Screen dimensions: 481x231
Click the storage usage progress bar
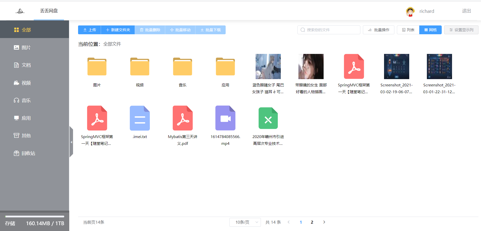35,216
